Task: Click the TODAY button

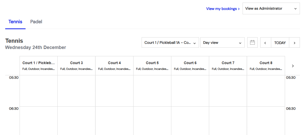Action: [280, 43]
